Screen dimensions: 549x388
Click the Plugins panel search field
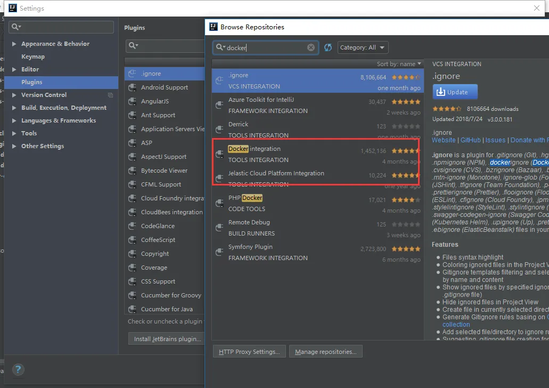165,45
